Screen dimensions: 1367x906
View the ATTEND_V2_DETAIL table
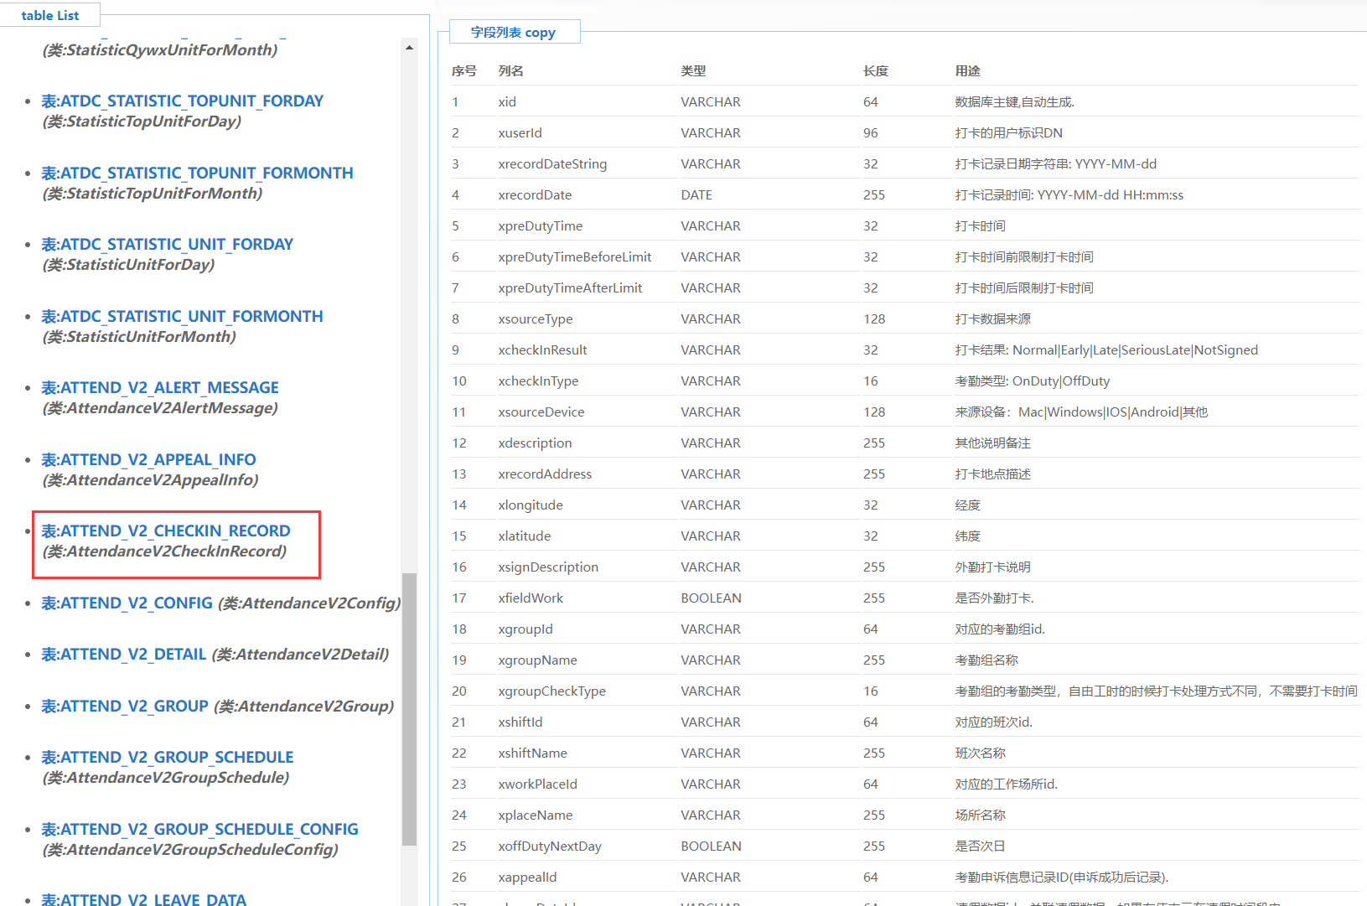pyautogui.click(x=123, y=655)
